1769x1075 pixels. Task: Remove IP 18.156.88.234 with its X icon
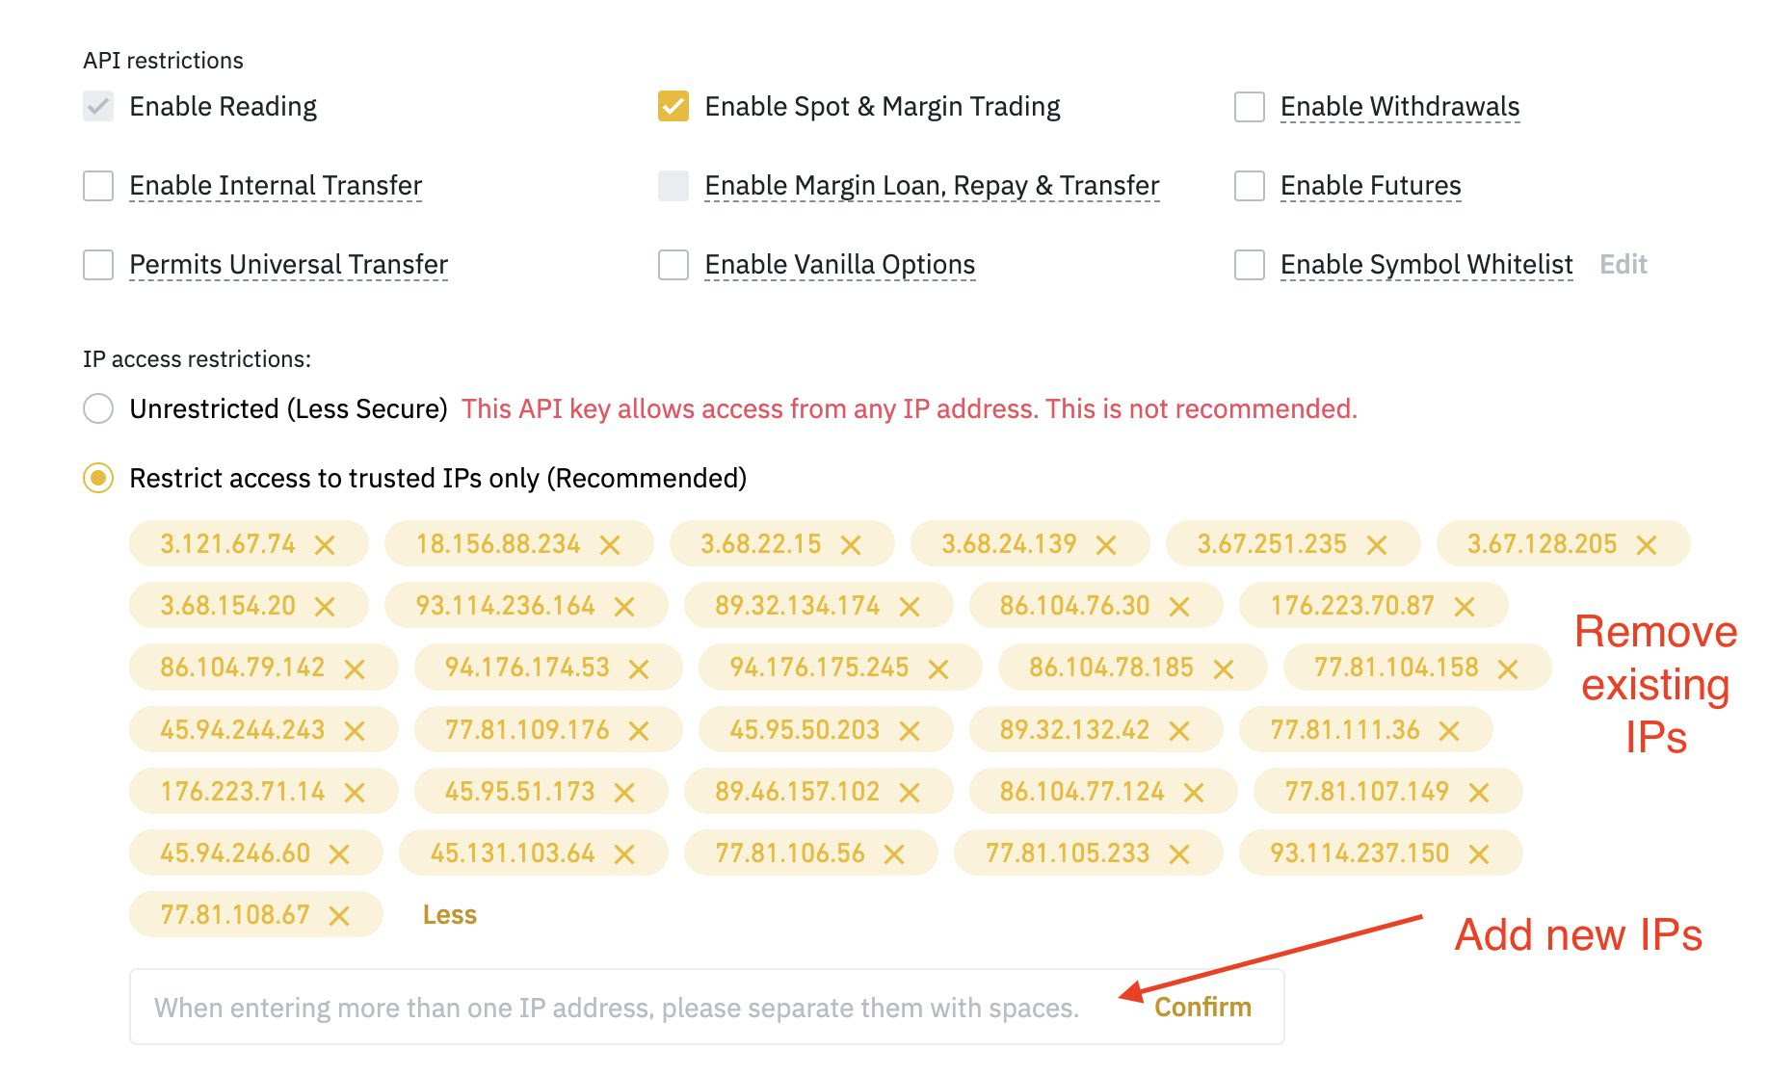coord(610,545)
